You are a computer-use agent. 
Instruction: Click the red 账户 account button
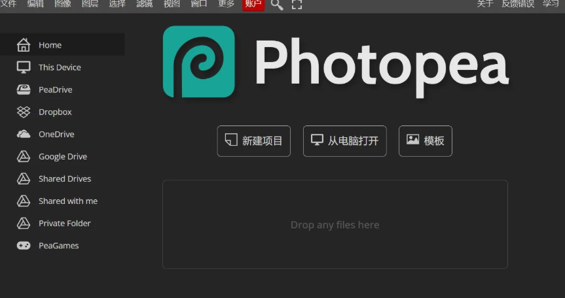coord(253,5)
